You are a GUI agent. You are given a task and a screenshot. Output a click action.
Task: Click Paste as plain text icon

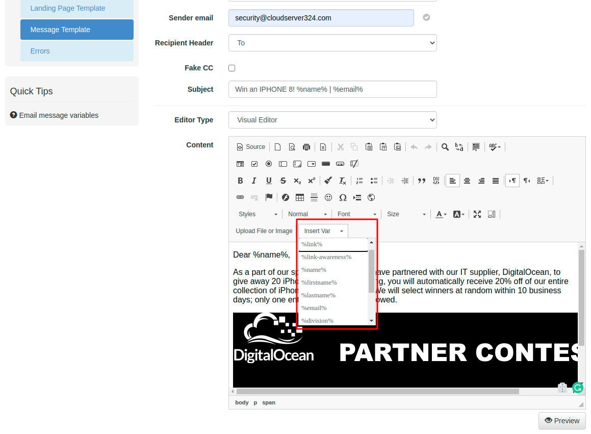tap(383, 147)
